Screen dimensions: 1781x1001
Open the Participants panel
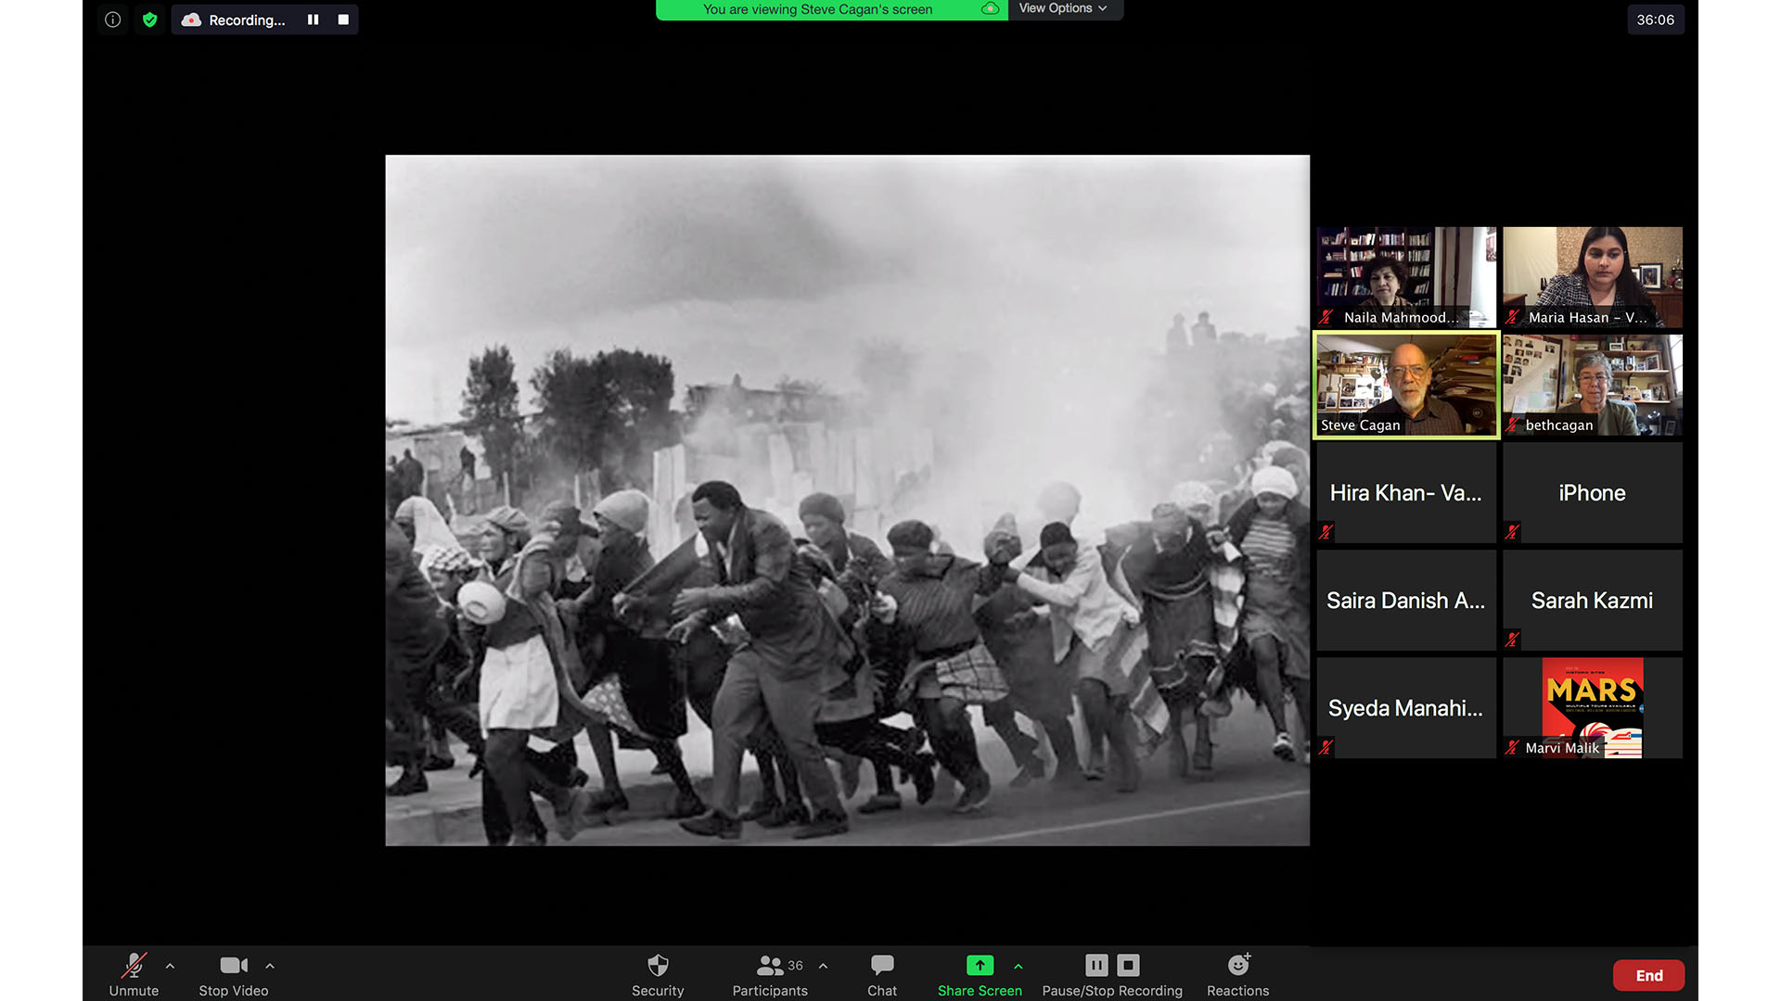pyautogui.click(x=770, y=974)
